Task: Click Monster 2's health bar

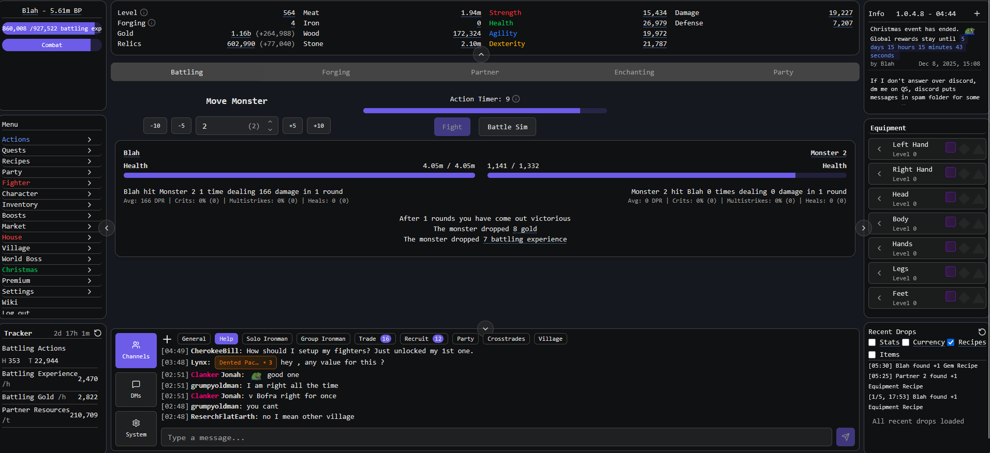Action: click(667, 175)
